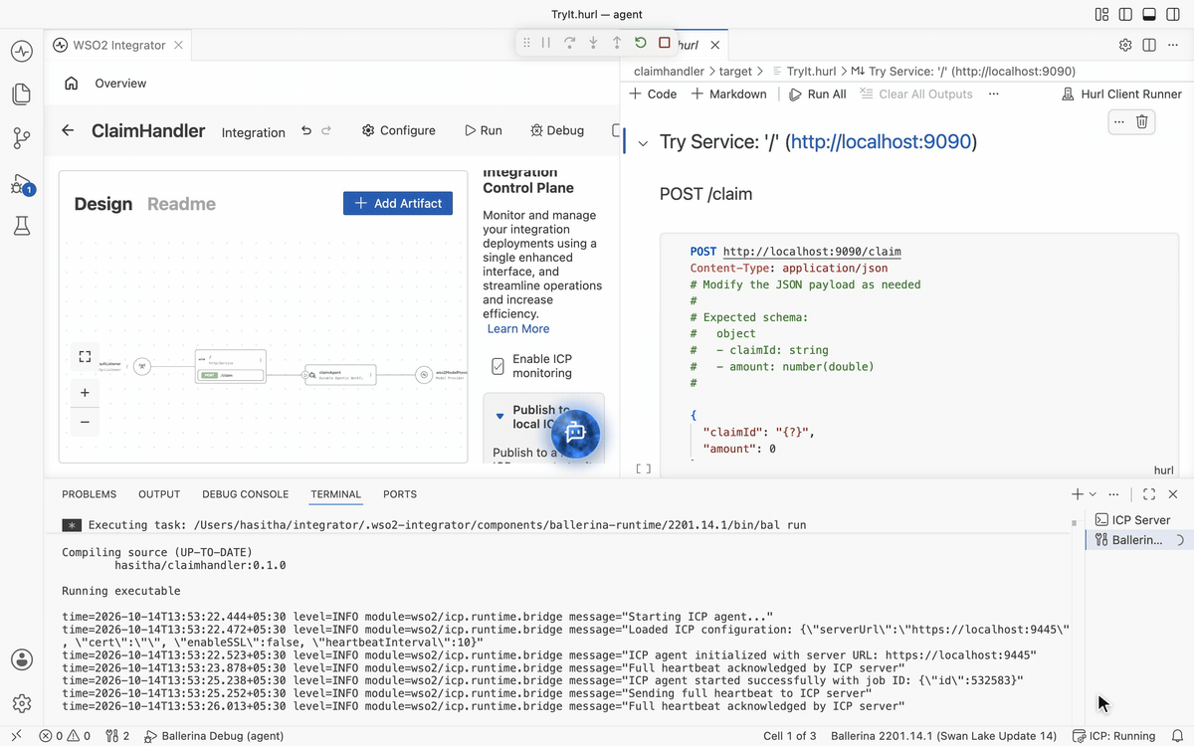Viewport: 1194px width, 746px height.
Task: Add a Code cell
Action: (x=653, y=93)
